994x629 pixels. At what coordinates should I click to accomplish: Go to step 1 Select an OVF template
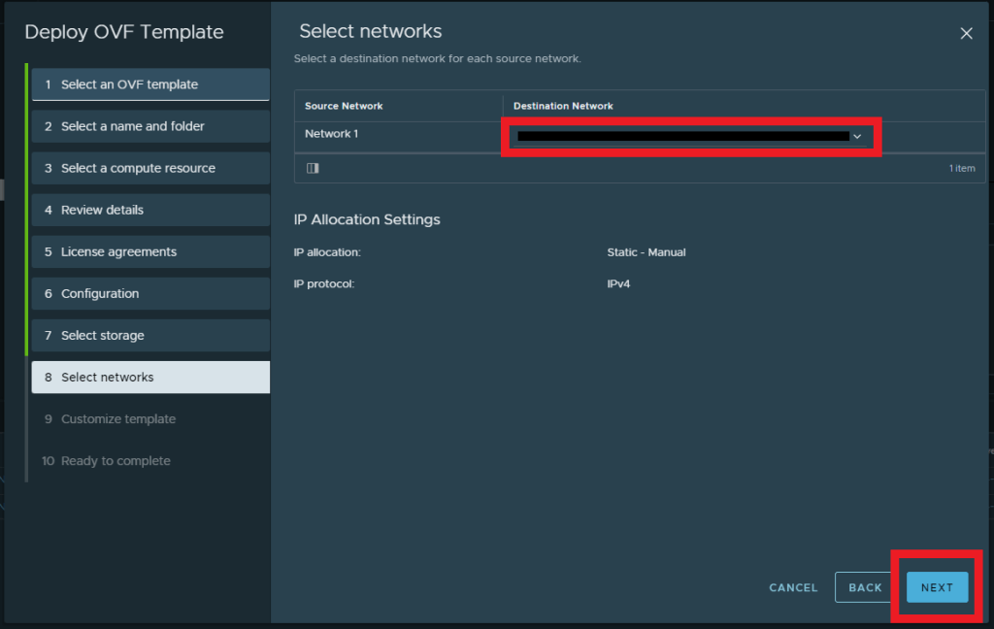(150, 84)
